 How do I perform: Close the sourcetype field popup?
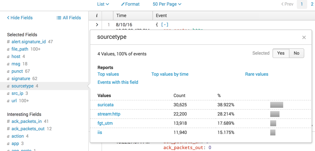pos(304,37)
